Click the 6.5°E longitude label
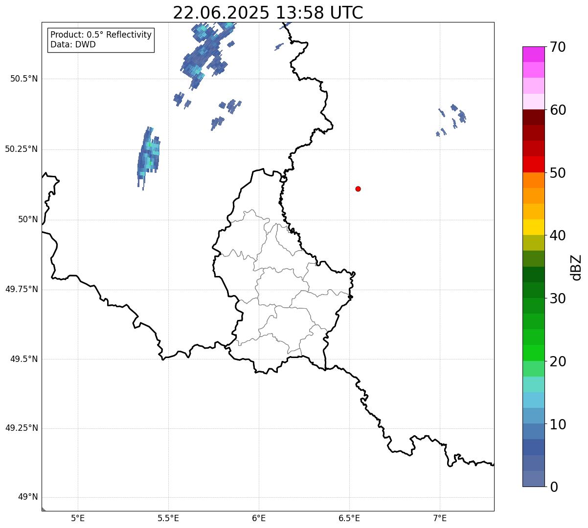 point(349,518)
